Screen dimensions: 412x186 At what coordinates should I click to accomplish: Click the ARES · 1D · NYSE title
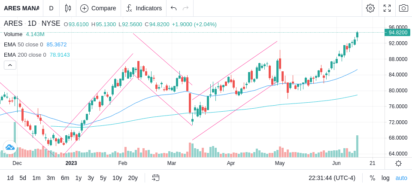coord(32,24)
